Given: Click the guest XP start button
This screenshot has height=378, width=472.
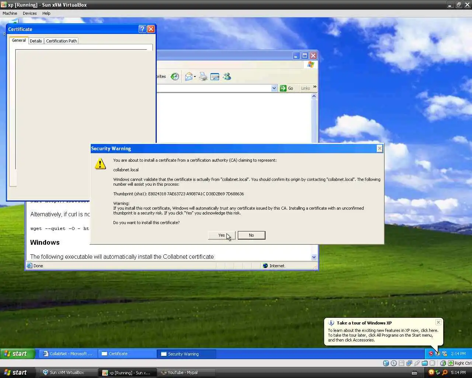Looking at the screenshot, I should tap(17, 354).
